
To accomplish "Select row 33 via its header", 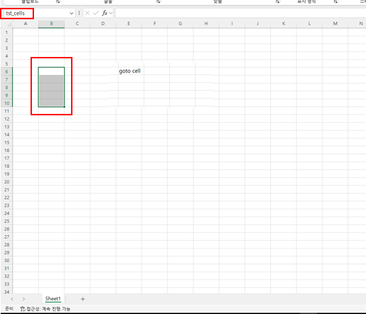I will [x=7, y=284].
